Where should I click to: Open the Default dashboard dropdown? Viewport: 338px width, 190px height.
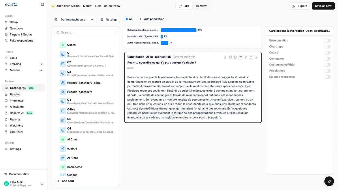pyautogui.click(x=74, y=20)
